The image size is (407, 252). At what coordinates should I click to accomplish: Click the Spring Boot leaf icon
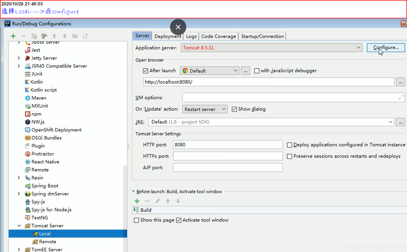coord(28,186)
